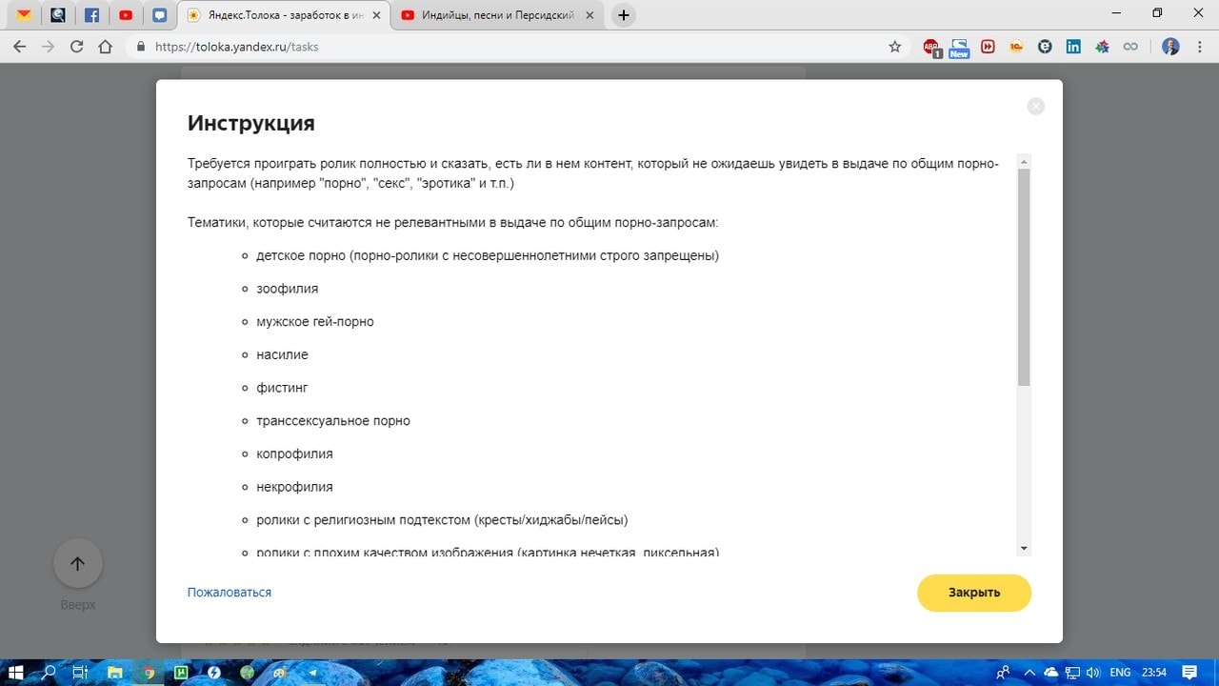Switch to the pinned blue chat-icon tab
1219x686 pixels.
160,15
